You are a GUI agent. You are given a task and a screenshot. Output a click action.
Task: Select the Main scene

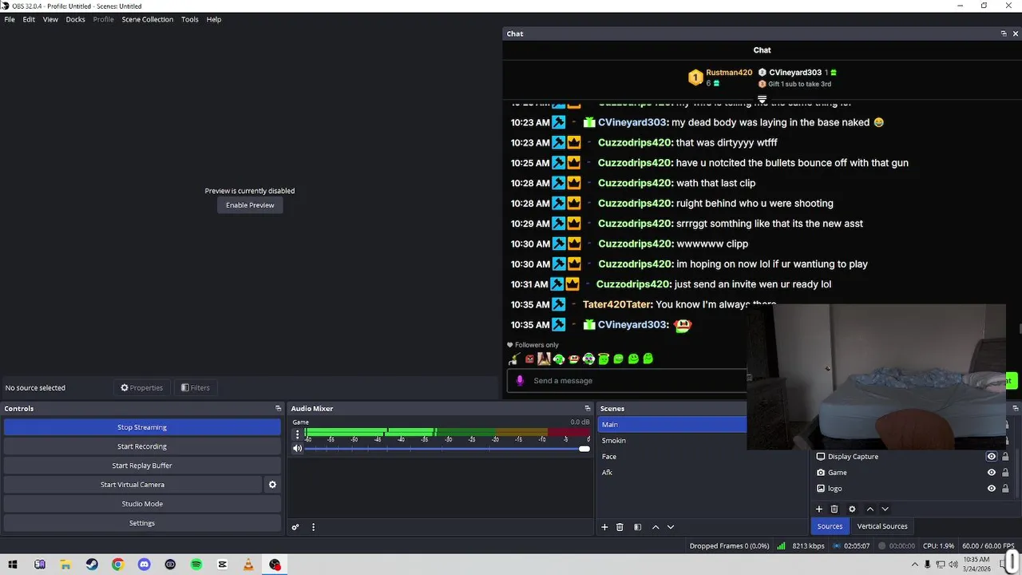(671, 425)
